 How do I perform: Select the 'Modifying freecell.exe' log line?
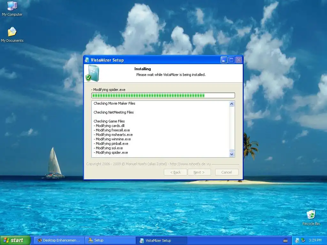[111, 130]
